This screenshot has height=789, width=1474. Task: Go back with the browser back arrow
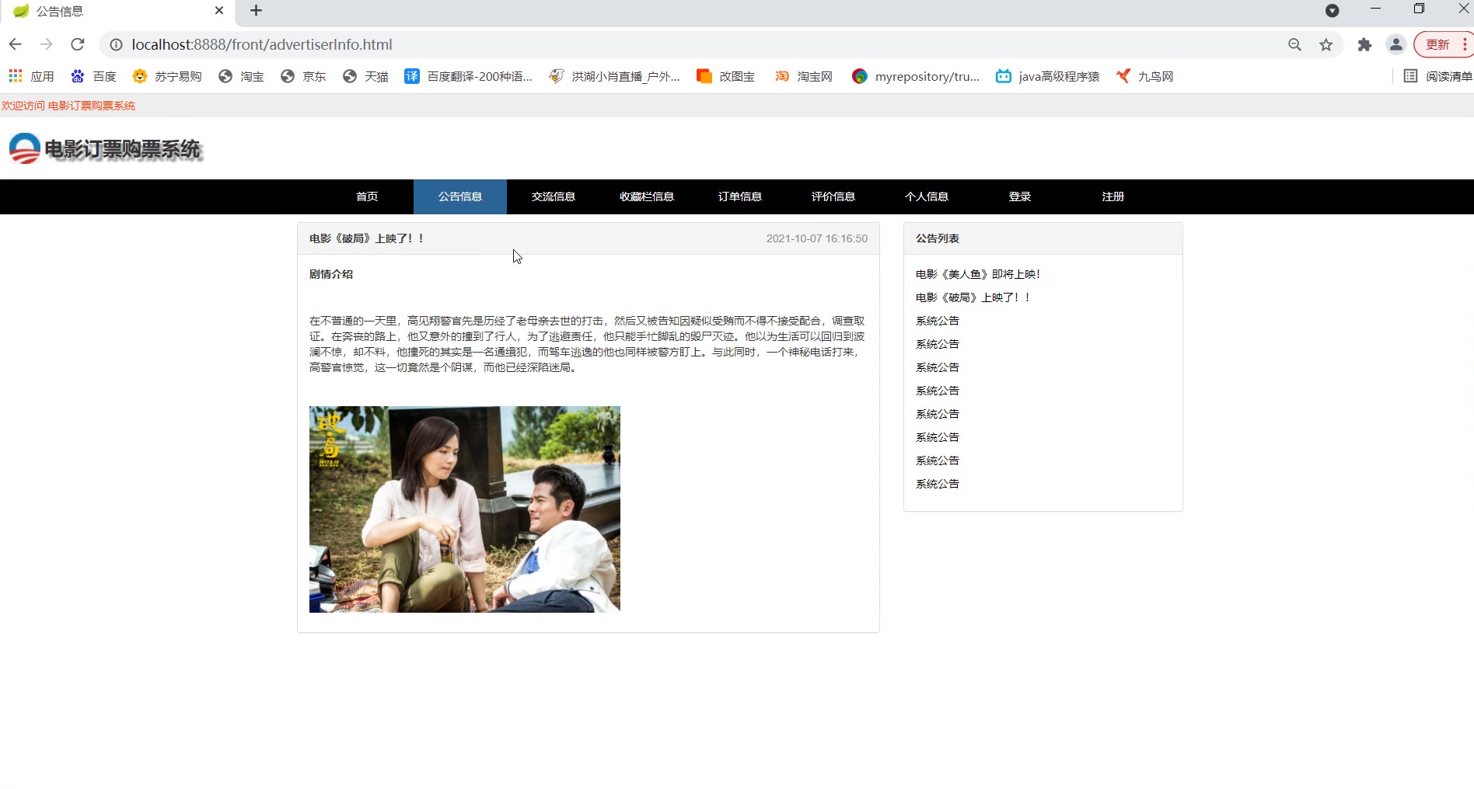tap(16, 44)
